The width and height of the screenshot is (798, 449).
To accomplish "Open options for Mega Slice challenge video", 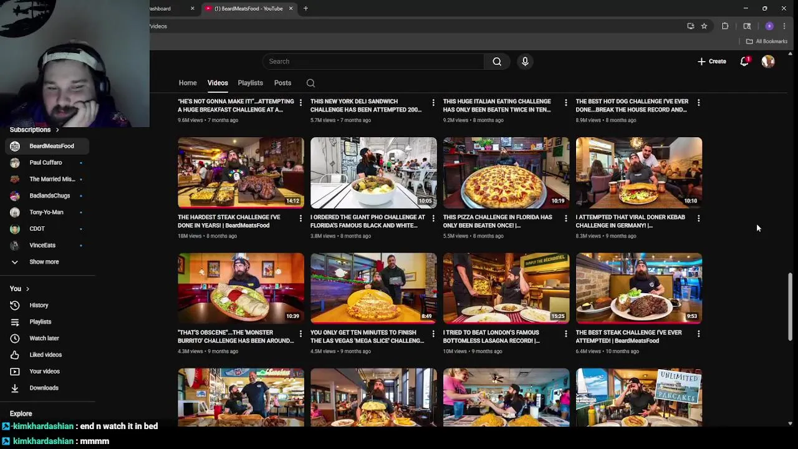I will coord(433,334).
